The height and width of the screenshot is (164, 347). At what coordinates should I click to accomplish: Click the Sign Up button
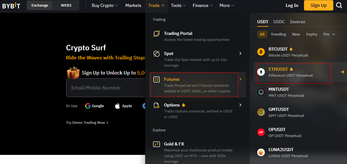[x=318, y=6]
